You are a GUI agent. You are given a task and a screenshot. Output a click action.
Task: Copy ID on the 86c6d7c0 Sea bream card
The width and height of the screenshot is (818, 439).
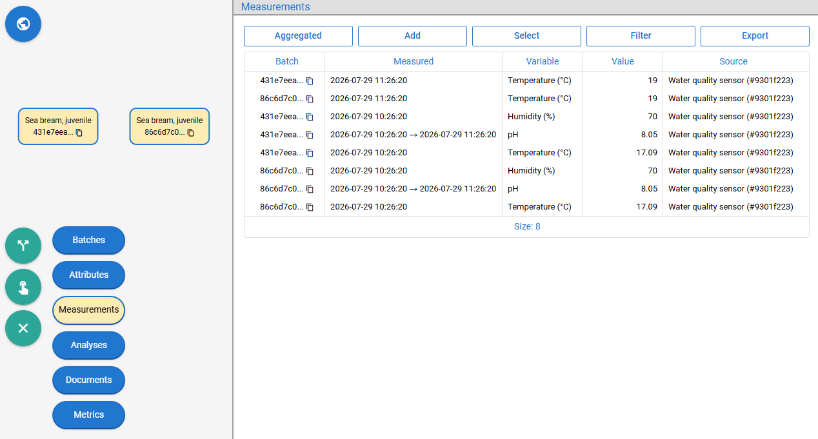[191, 132]
